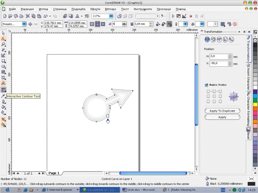Select bottom-right anchor point checkbox
258x193 pixels.
pos(220,101)
